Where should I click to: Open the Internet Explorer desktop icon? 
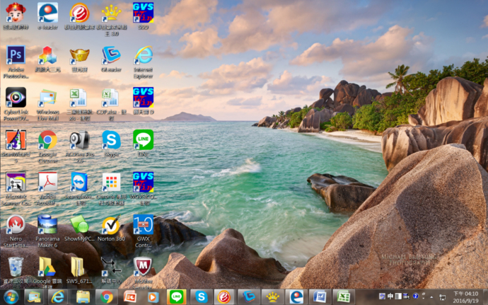(143, 55)
